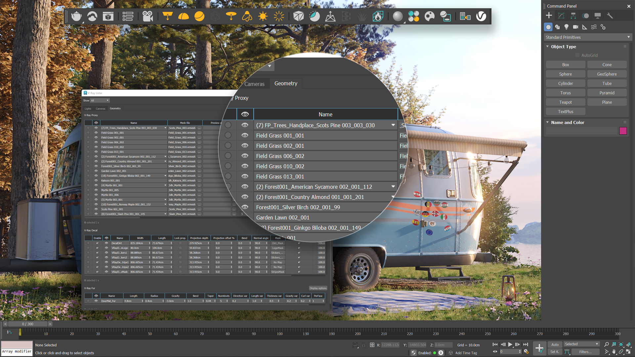
Task: Toggle Key Mode arrows button
Action: coord(495,352)
